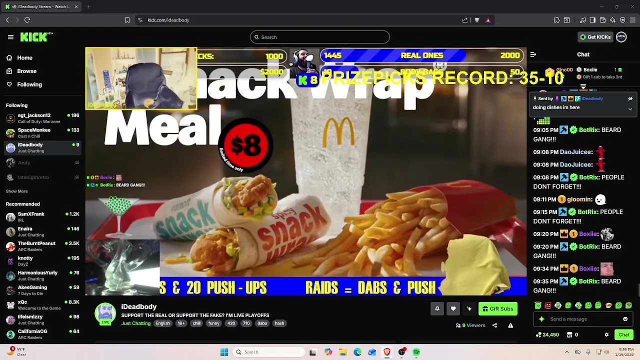640x360 pixels.
Task: Open sgt_jackson12 channel in Following list
Action: pyautogui.click(x=42, y=118)
